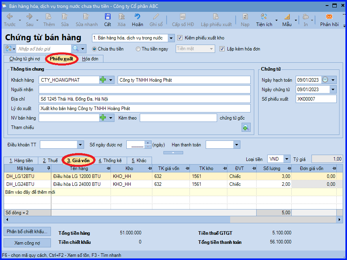Screen dimensions: 347x260
Task: Add new customer with green plus icon
Action: pyautogui.click(x=103, y=80)
